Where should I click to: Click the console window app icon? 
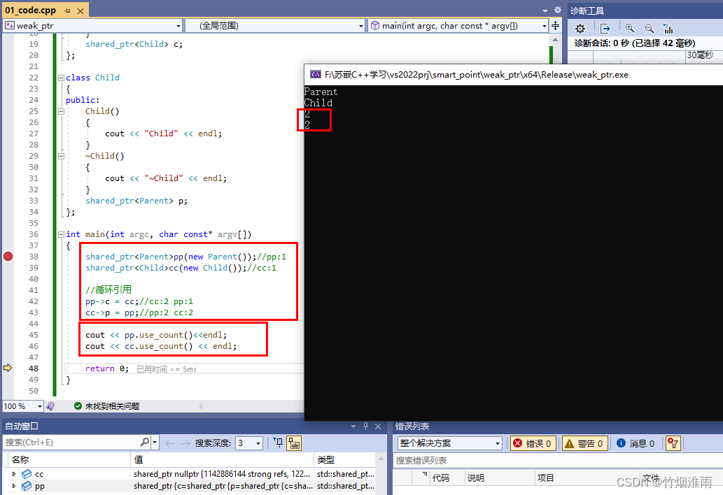tap(316, 75)
